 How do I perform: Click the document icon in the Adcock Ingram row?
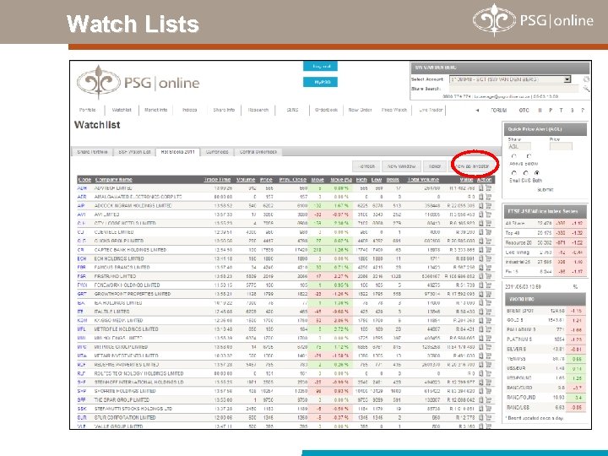coord(480,206)
